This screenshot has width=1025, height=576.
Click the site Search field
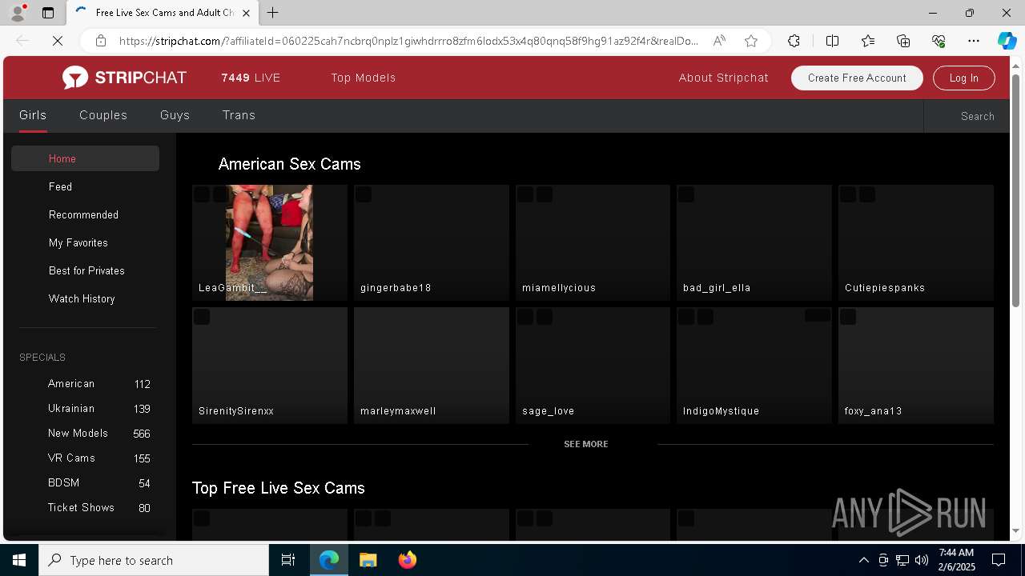point(967,116)
